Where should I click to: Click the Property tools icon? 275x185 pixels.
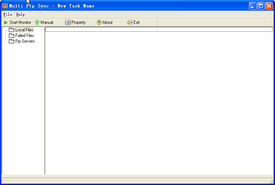pyautogui.click(x=68, y=22)
